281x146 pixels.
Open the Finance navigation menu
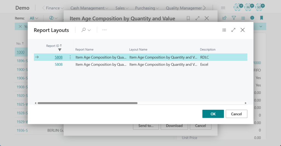pos(55,8)
